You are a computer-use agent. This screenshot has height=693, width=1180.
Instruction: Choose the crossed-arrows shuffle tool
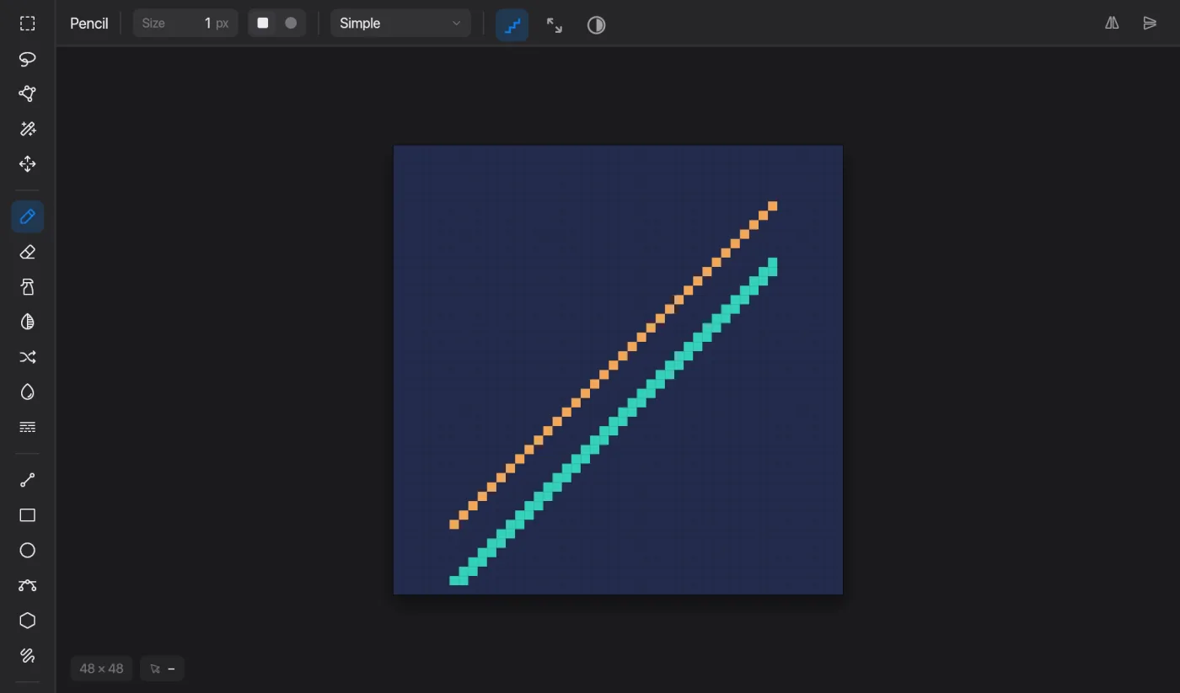pos(28,357)
